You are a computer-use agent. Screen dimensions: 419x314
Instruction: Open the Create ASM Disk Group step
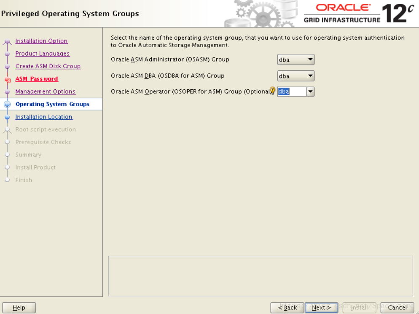point(48,66)
